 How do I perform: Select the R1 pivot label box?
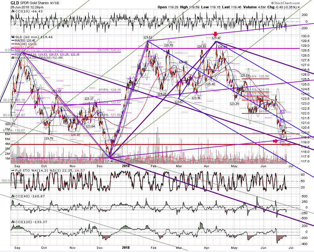[x=282, y=121]
